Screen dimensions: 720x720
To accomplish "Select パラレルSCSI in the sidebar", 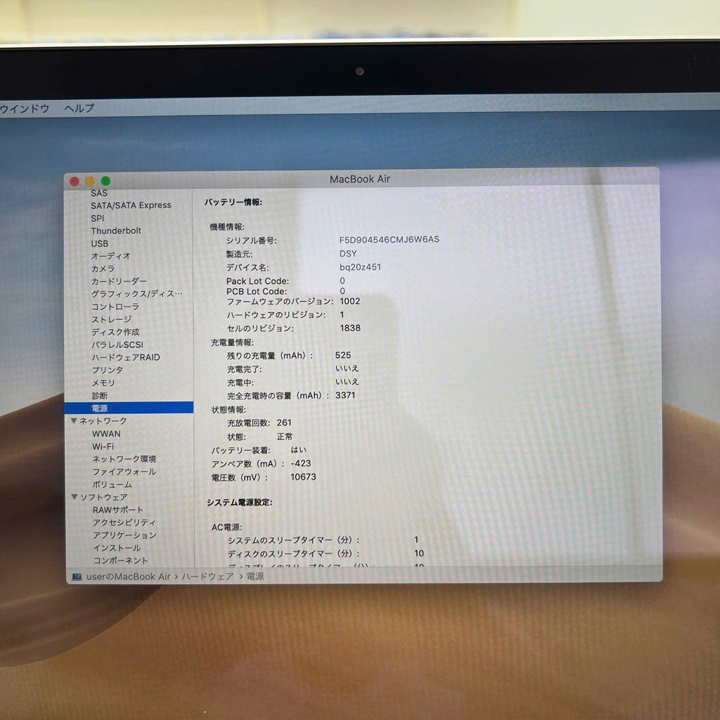I will (x=117, y=345).
